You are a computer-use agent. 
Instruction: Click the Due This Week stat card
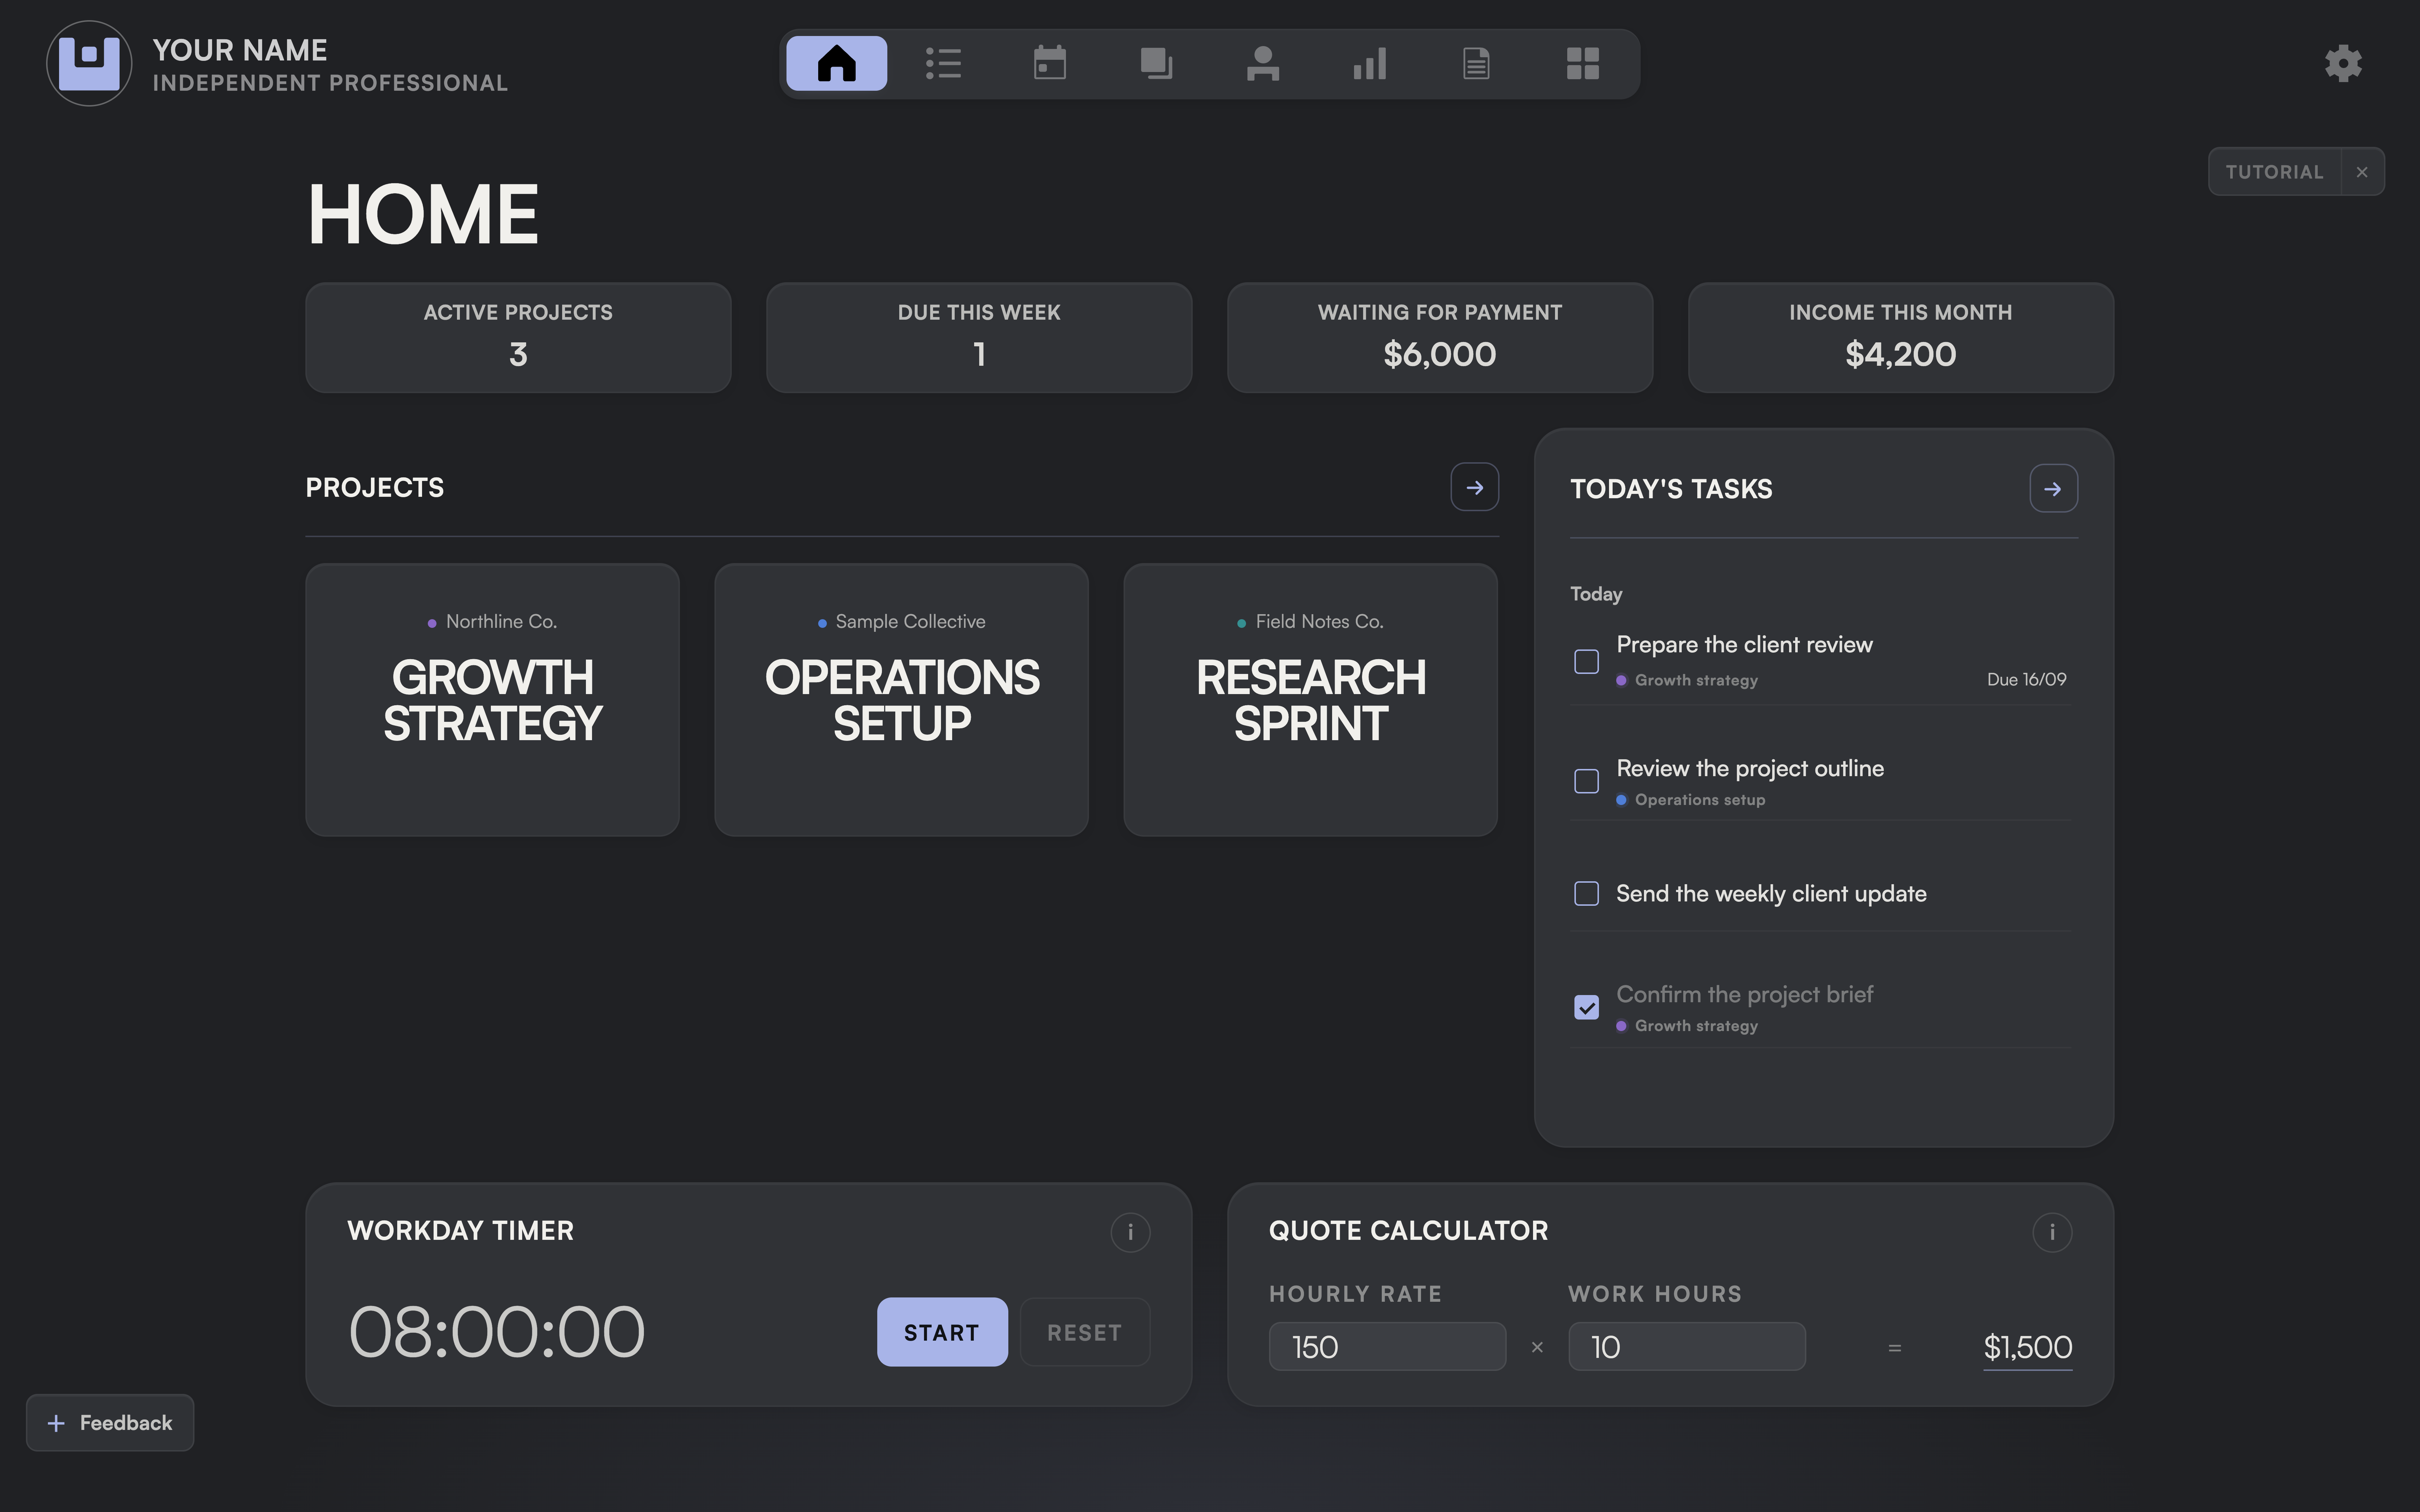pos(979,338)
